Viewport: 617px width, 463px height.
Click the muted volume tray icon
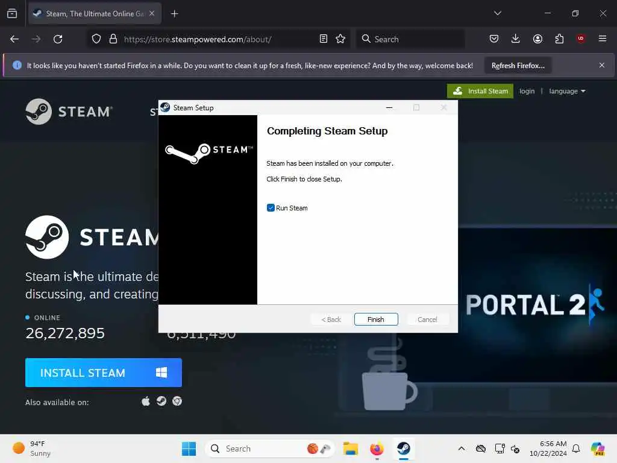pos(515,449)
